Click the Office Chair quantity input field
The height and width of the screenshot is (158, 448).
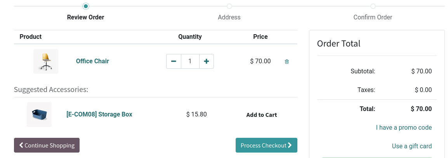pos(190,61)
